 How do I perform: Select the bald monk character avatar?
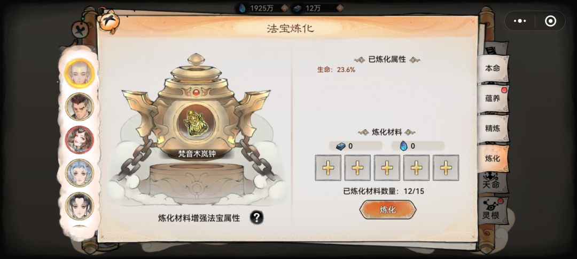(80, 73)
